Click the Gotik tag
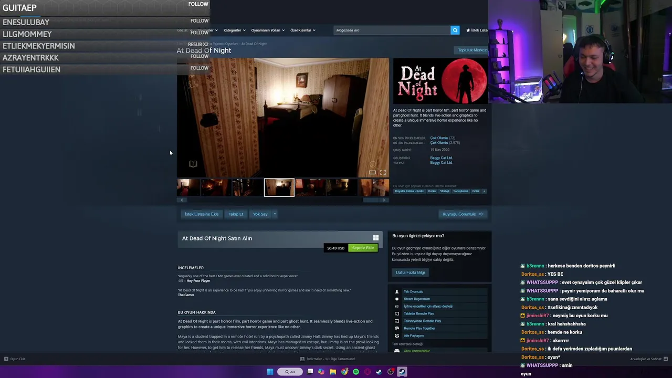This screenshot has width=672, height=378. [476, 191]
